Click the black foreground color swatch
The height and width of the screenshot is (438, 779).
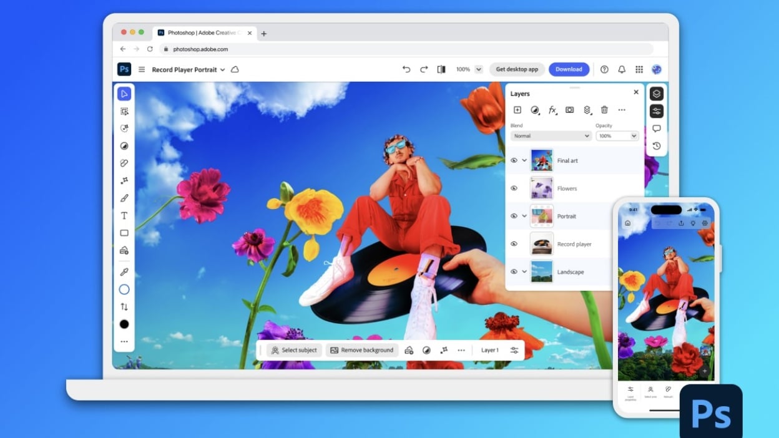124,324
